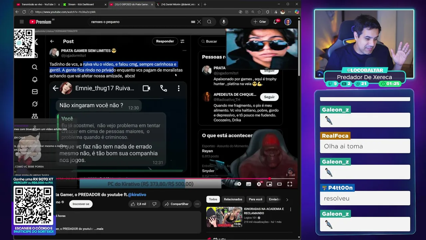
Task: Toggle subtitles on the video player
Action: [249, 184]
